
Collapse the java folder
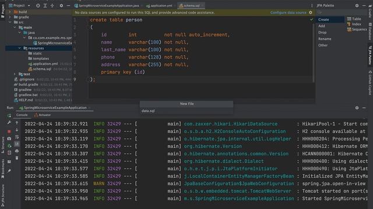(x=19, y=33)
